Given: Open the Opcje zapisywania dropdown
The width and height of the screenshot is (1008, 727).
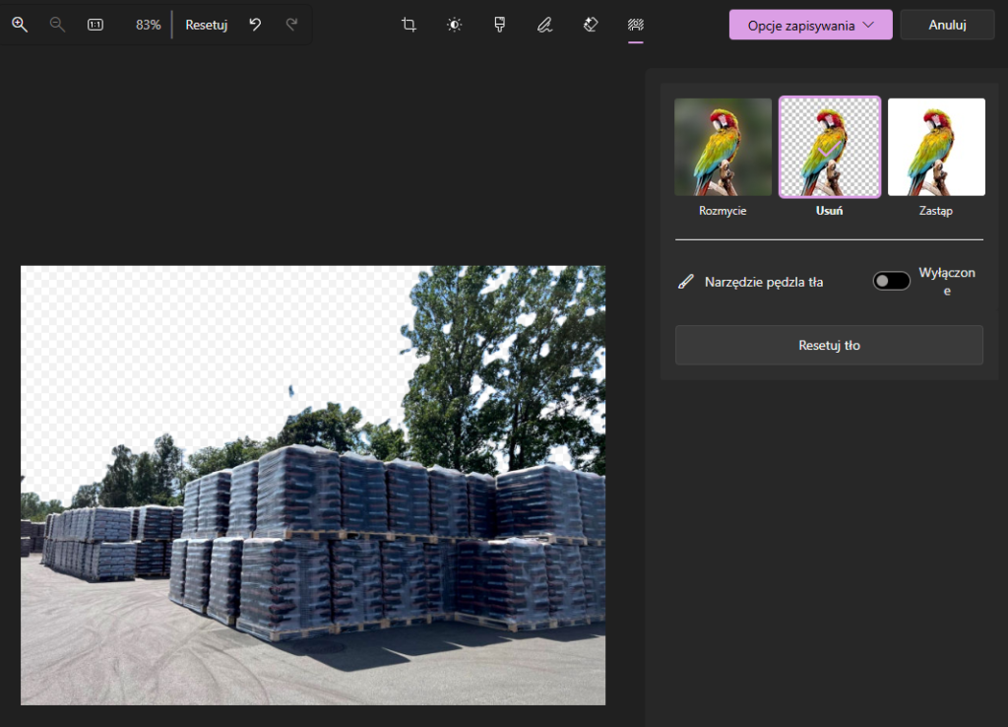Looking at the screenshot, I should [x=811, y=25].
